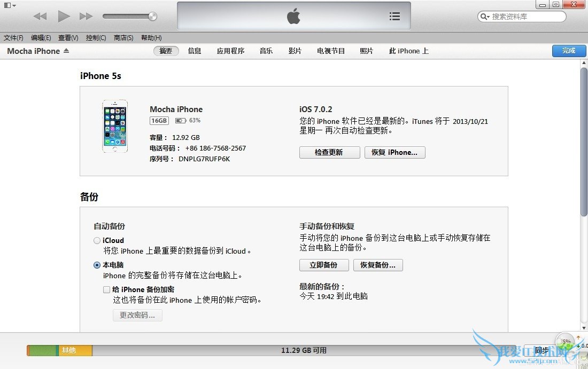
Task: Switch to the 信息 tab
Action: coord(195,51)
